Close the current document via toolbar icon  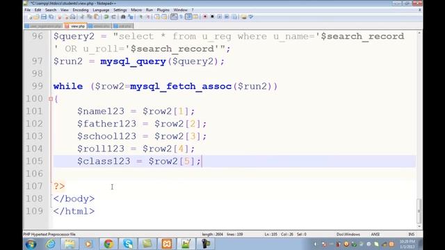(x=59, y=17)
